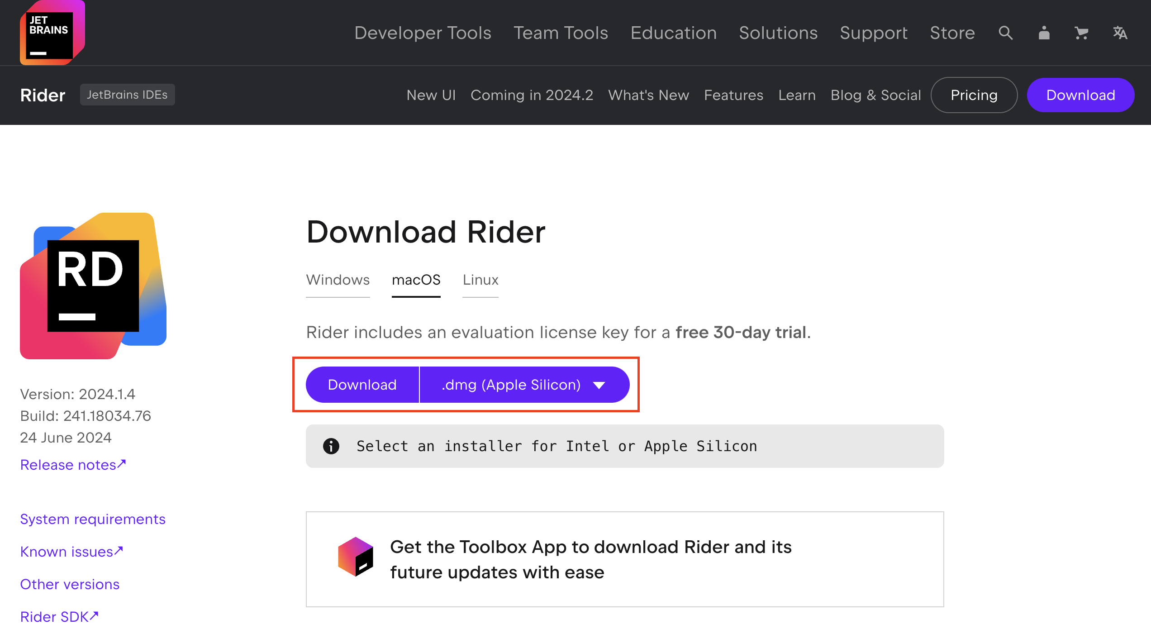Image resolution: width=1151 pixels, height=629 pixels.
Task: Open the Education menu
Action: tap(674, 33)
